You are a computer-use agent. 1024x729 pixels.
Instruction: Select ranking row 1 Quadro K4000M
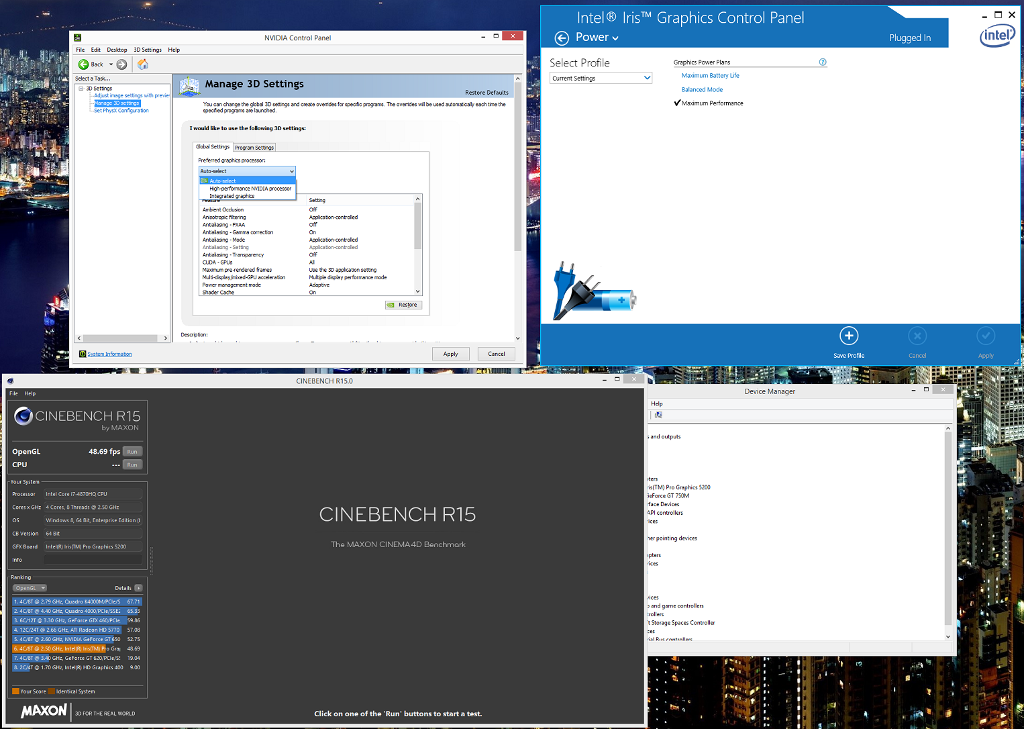[77, 601]
